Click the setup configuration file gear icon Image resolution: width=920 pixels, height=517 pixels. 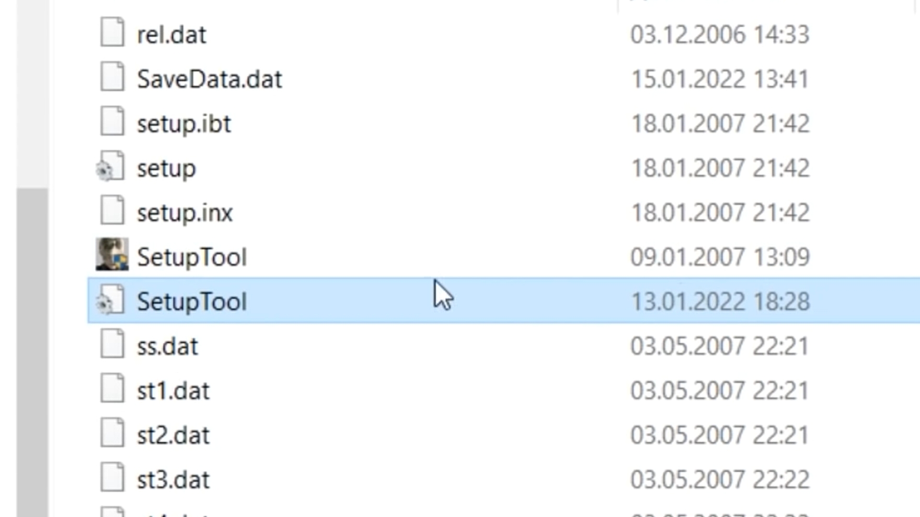111,167
